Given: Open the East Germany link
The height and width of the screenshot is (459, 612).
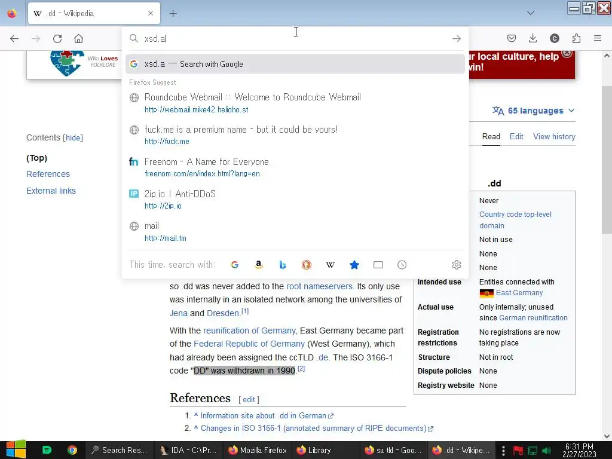Looking at the screenshot, I should click(x=519, y=293).
